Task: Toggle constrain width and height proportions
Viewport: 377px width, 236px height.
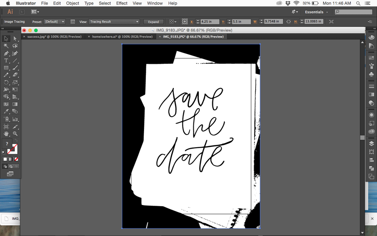Action: point(288,22)
